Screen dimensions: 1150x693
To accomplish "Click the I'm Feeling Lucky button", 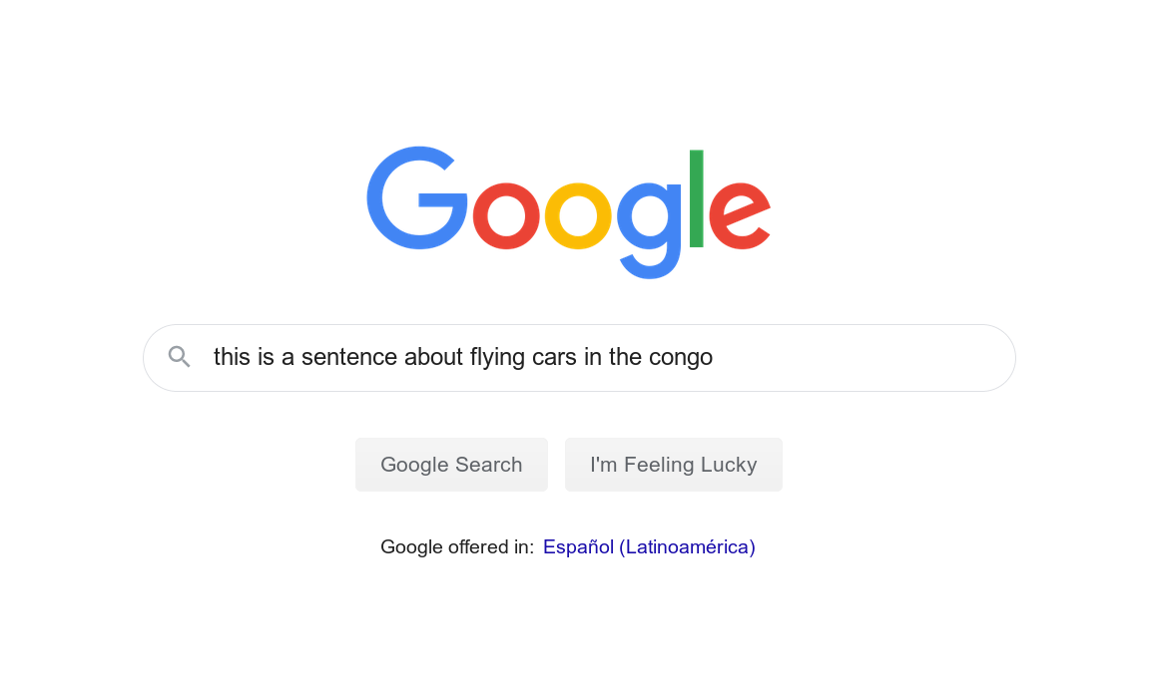I will (x=673, y=465).
